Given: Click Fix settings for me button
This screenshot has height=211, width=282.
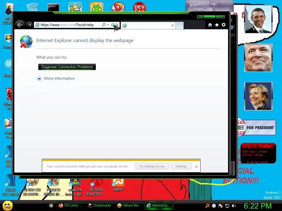Looking at the screenshot, I should click(x=152, y=166).
